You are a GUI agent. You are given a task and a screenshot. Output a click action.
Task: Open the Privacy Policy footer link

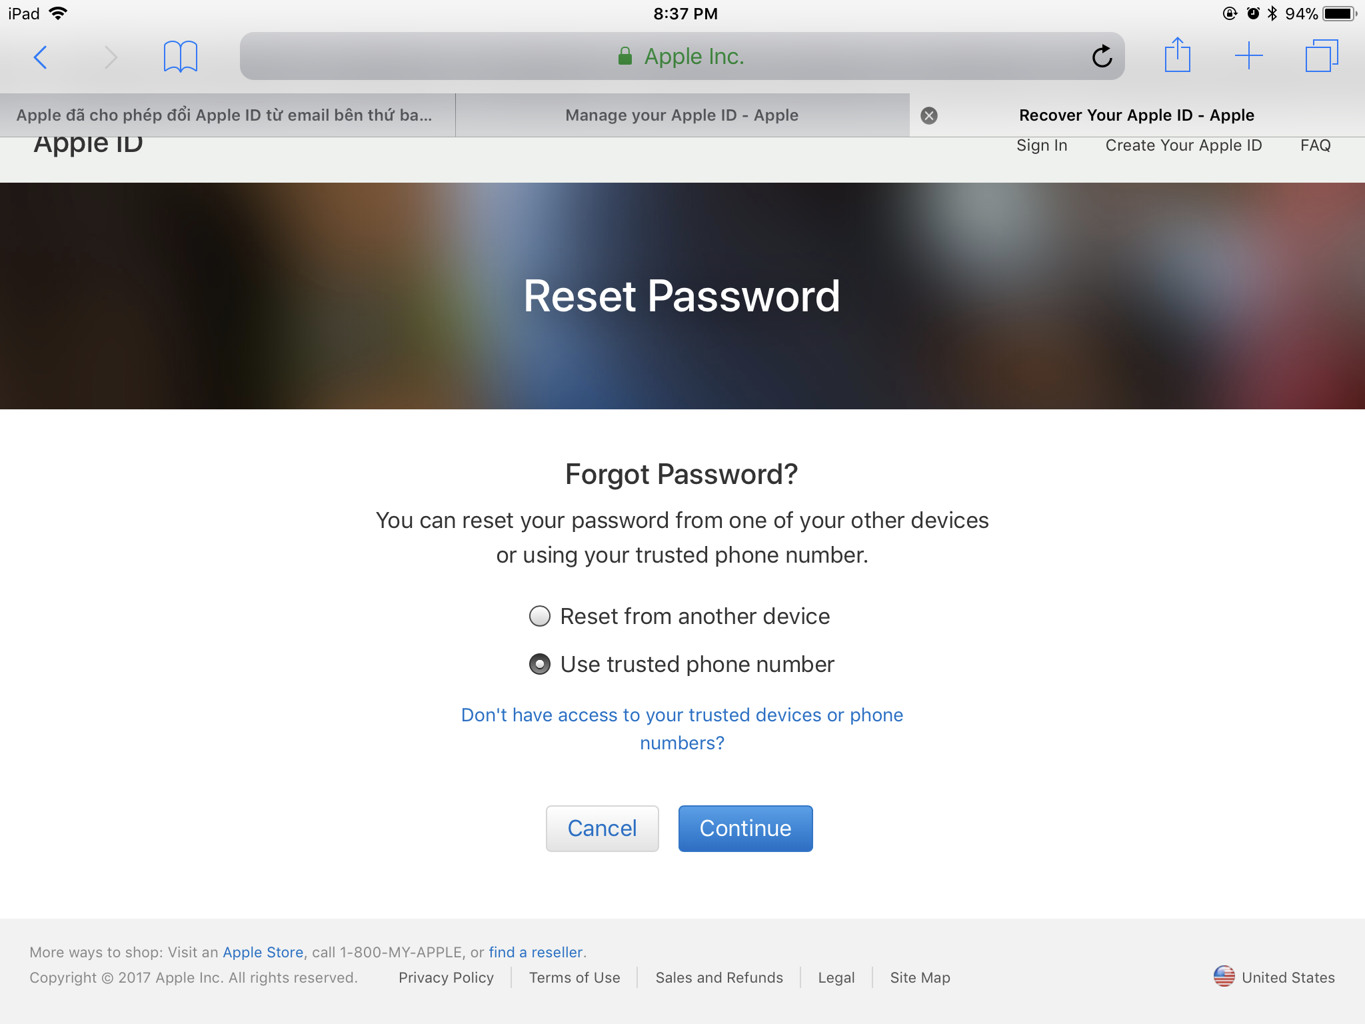pos(446,977)
